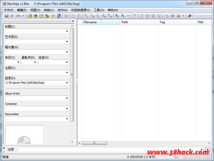Viewport: 214px width, 161px height.
Task: Open the 转换(C) menu
Action: point(49,10)
